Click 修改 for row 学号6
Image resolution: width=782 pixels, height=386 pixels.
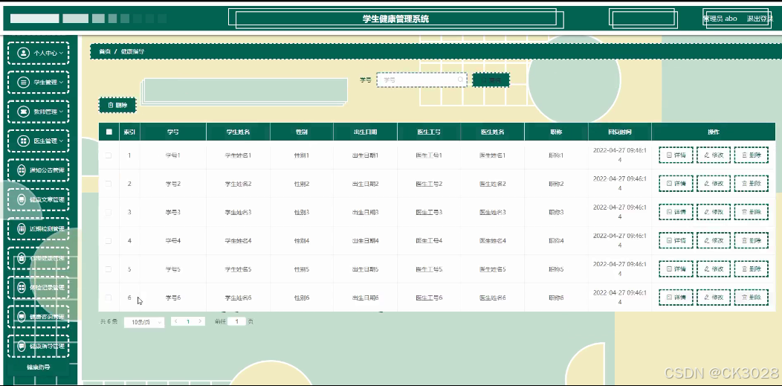714,297
